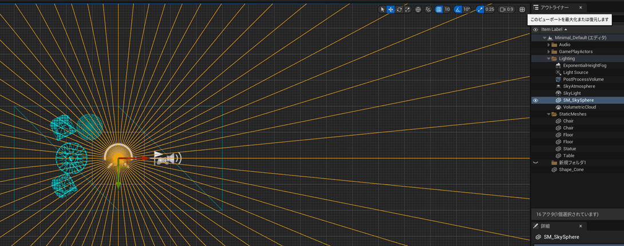
Task: Click the SkyAtmosphere actor icon
Action: tap(558, 86)
